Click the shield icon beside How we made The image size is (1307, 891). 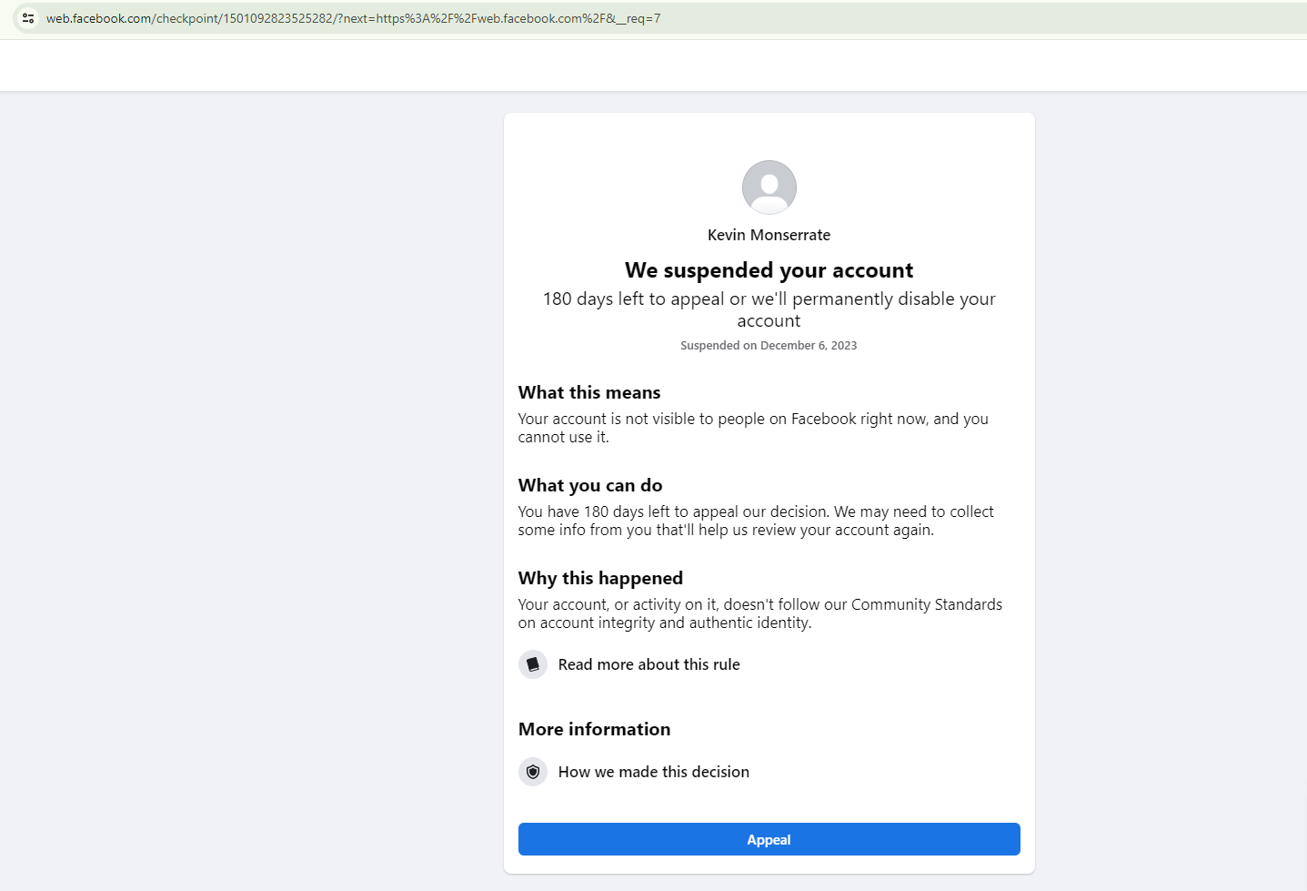click(533, 772)
